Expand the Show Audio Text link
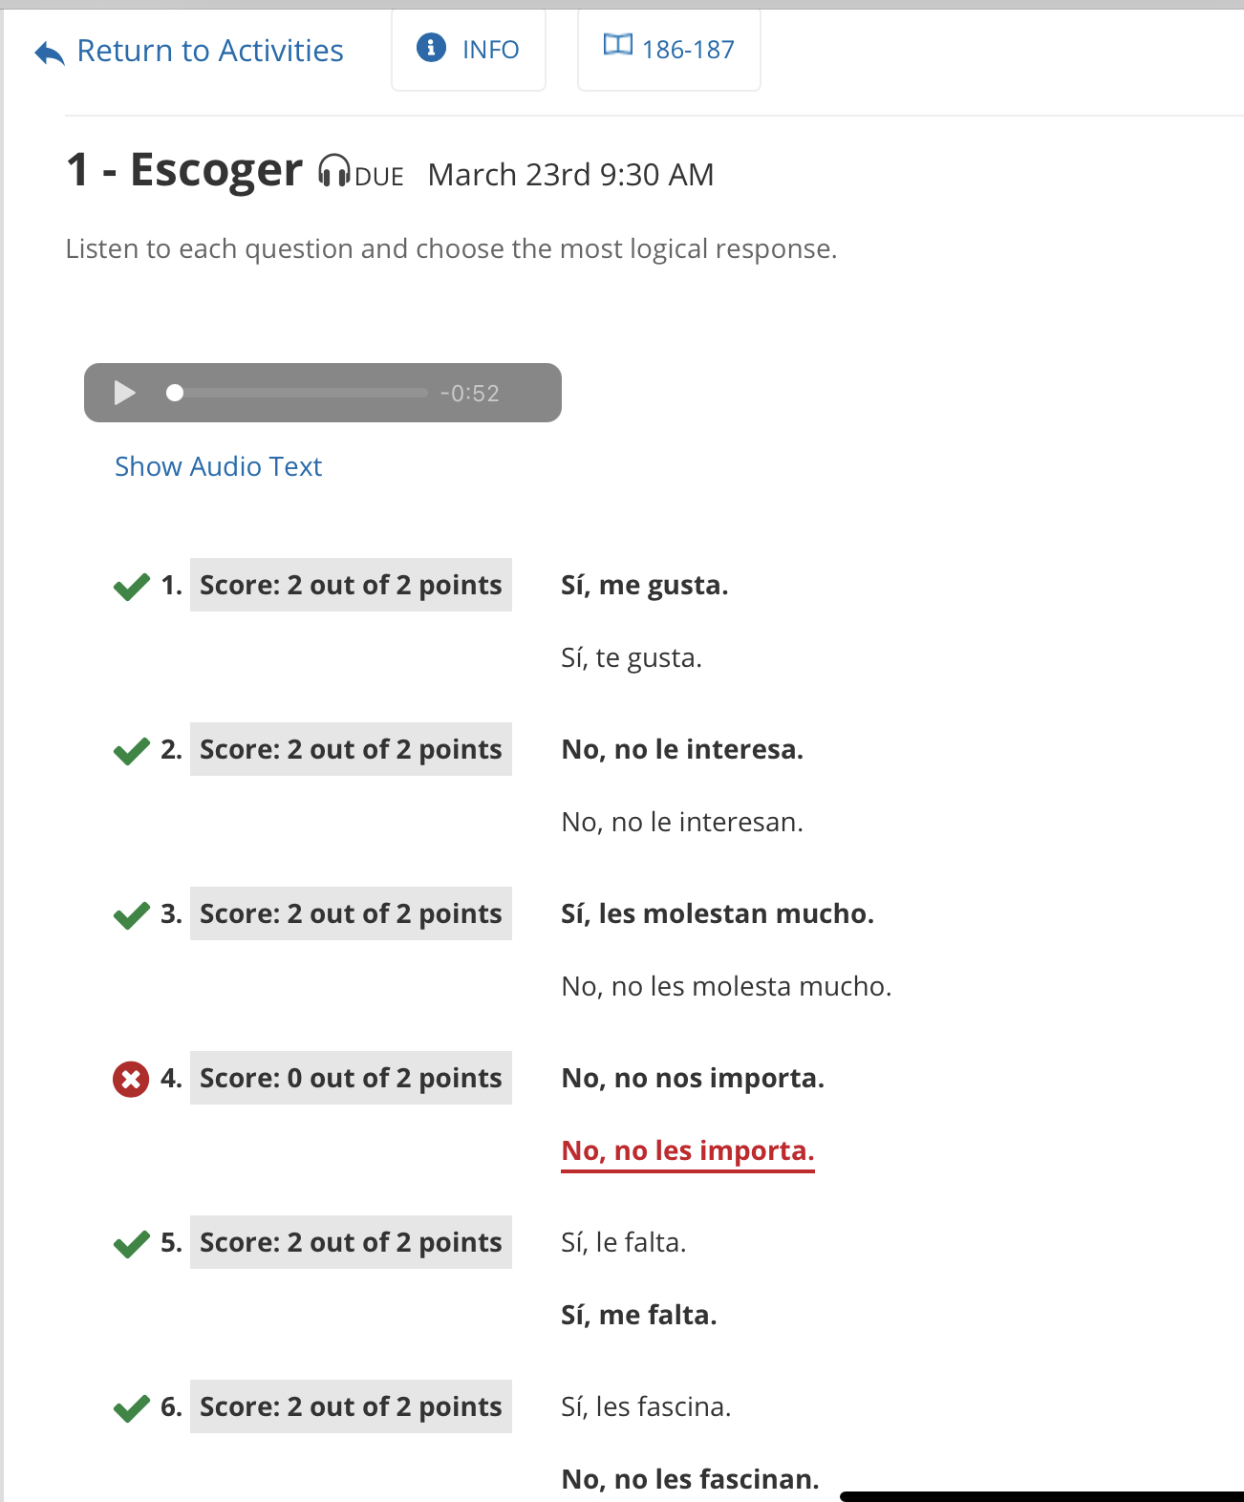This screenshot has height=1502, width=1244. [218, 466]
